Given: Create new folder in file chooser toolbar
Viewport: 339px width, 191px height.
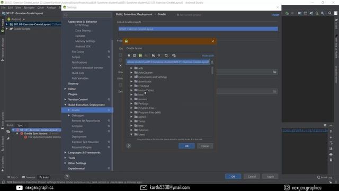Looking at the screenshot, I should tap(153, 55).
